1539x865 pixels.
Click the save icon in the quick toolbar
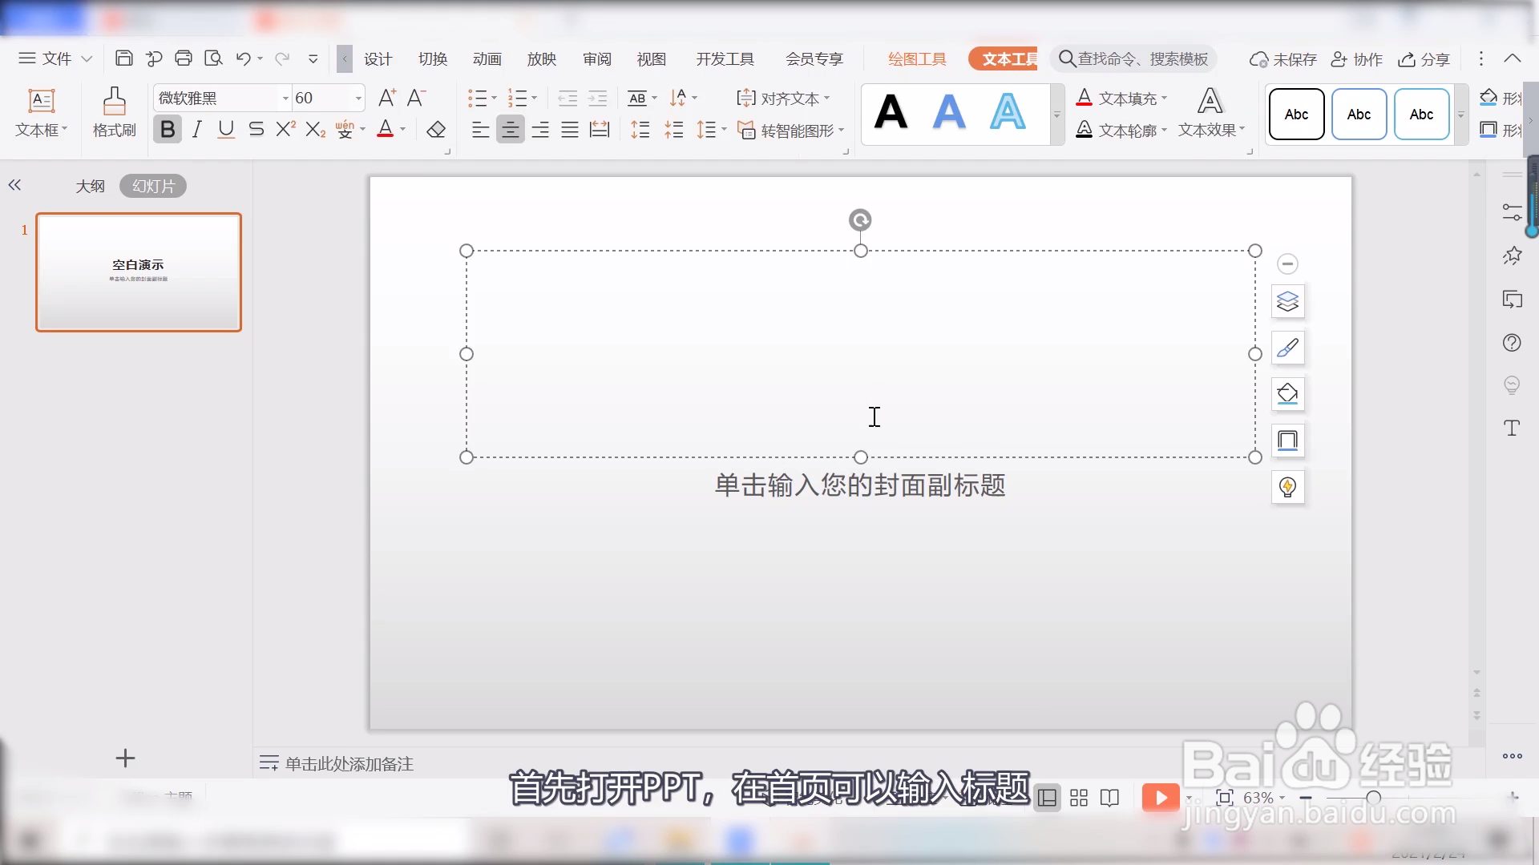click(x=123, y=58)
